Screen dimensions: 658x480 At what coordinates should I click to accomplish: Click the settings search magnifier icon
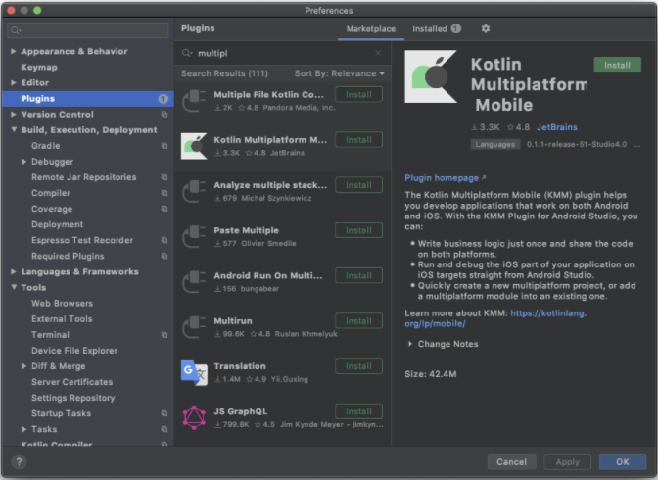[x=16, y=30]
